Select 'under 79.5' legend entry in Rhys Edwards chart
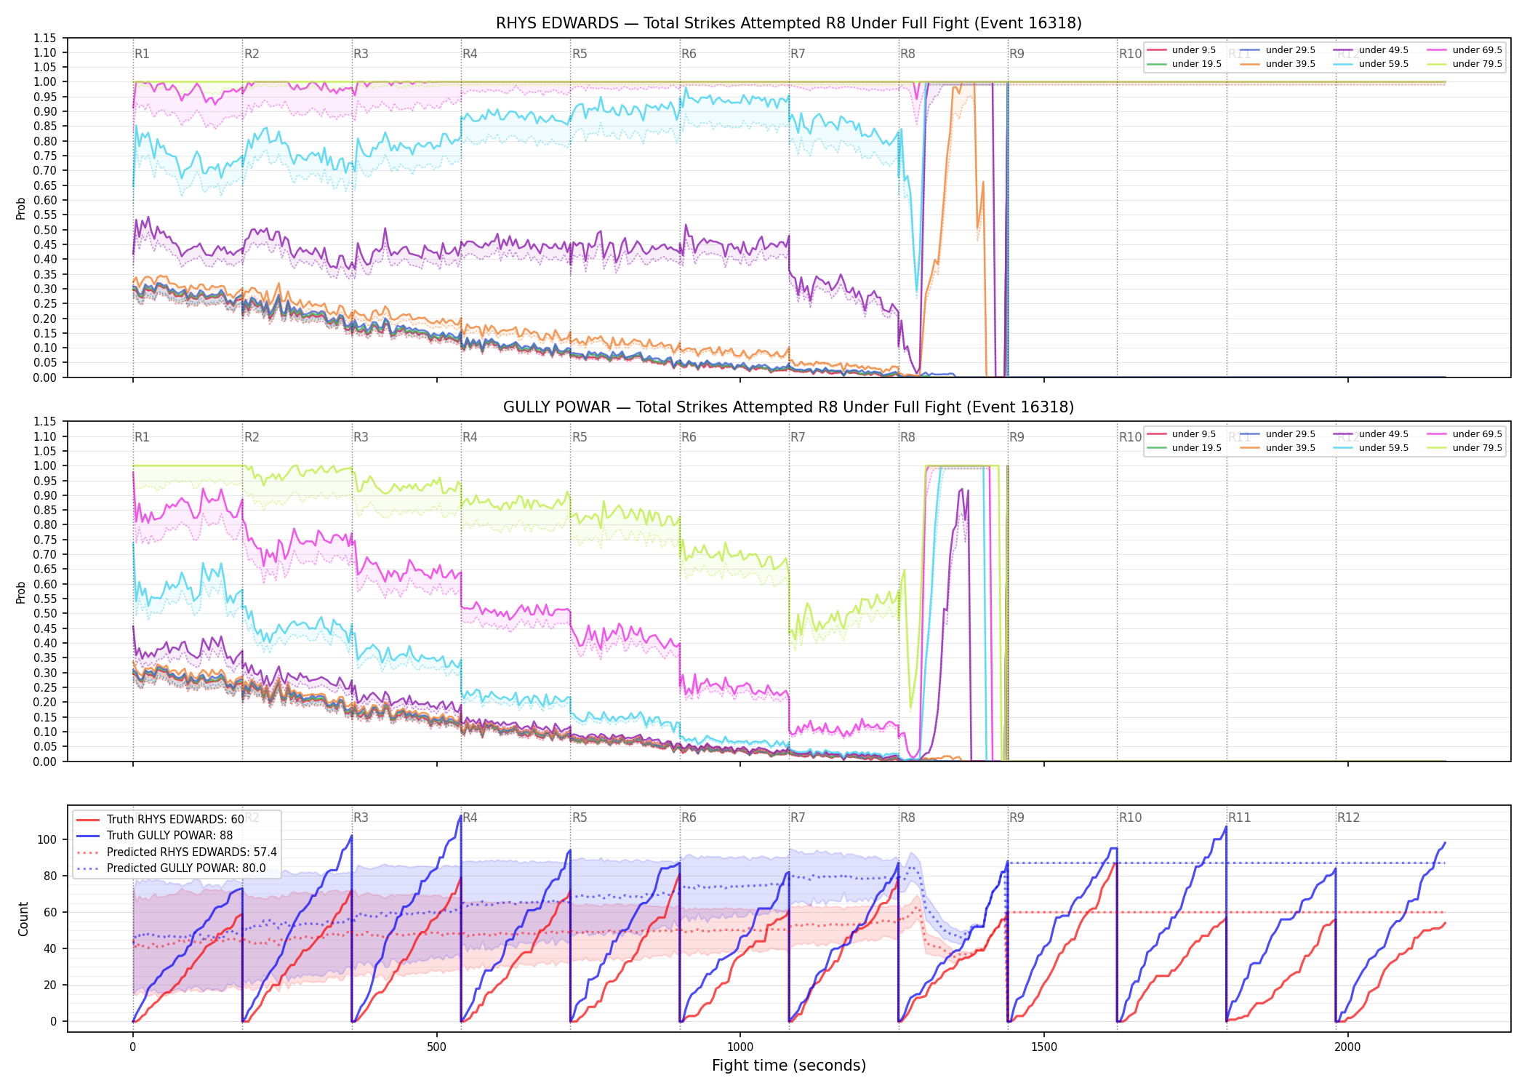 (x=1464, y=64)
